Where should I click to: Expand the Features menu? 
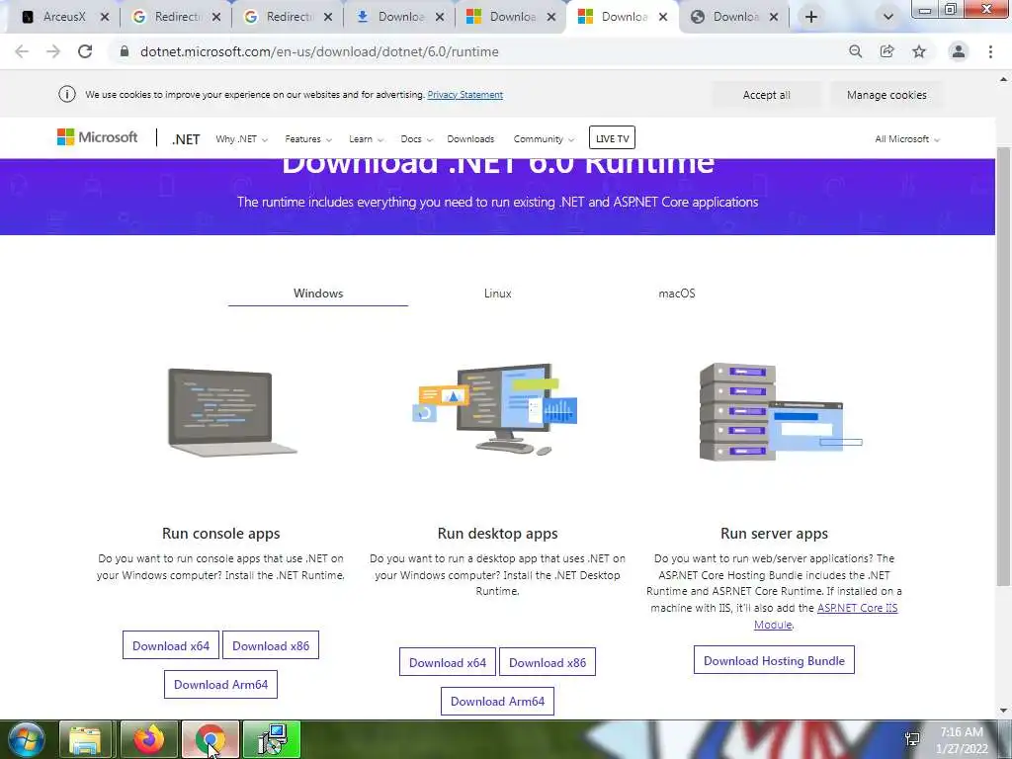pos(308,138)
